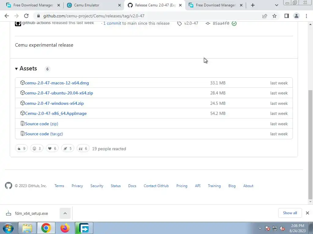
Task: Switch to the Cemu Emulator tab
Action: click(x=94, y=5)
